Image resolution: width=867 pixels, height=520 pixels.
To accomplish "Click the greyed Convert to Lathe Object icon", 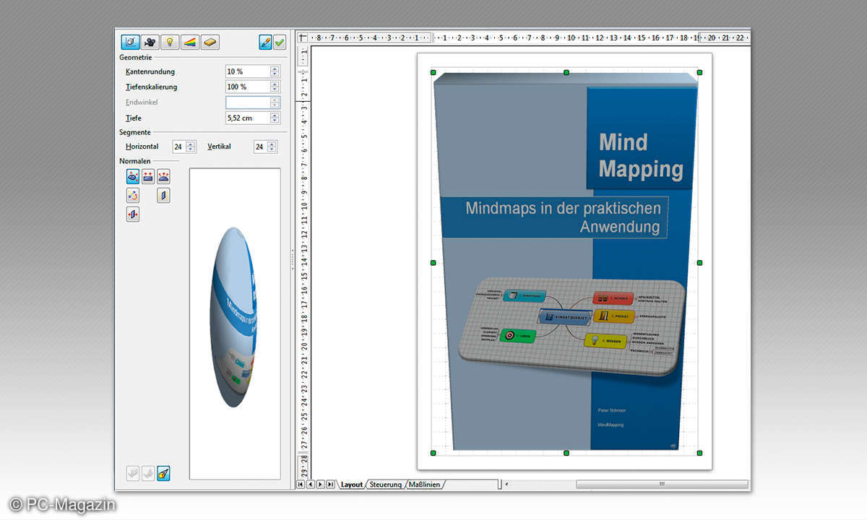I will coord(148,473).
